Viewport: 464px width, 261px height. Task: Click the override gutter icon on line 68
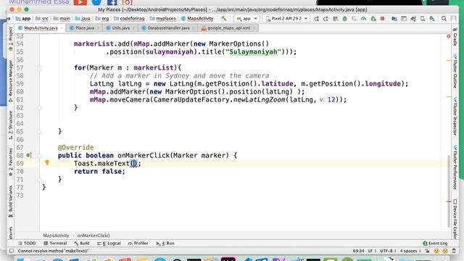pyautogui.click(x=29, y=155)
